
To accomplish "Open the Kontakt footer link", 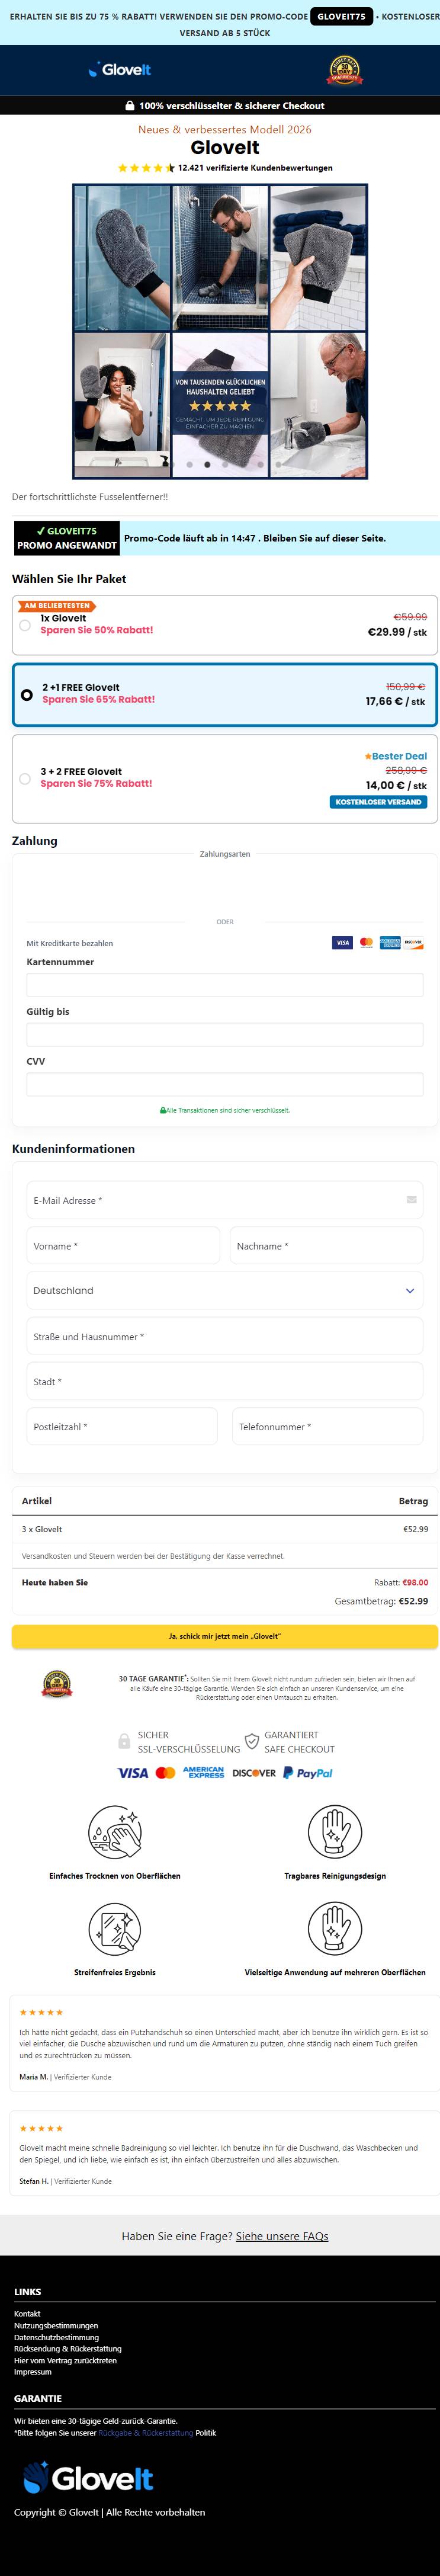I will click(27, 2314).
